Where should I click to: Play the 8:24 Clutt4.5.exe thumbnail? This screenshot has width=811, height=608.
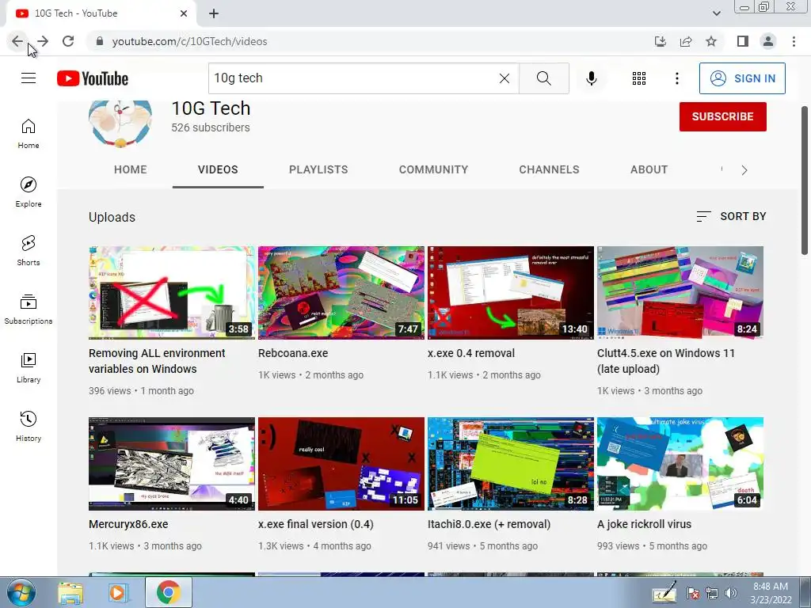(x=680, y=293)
